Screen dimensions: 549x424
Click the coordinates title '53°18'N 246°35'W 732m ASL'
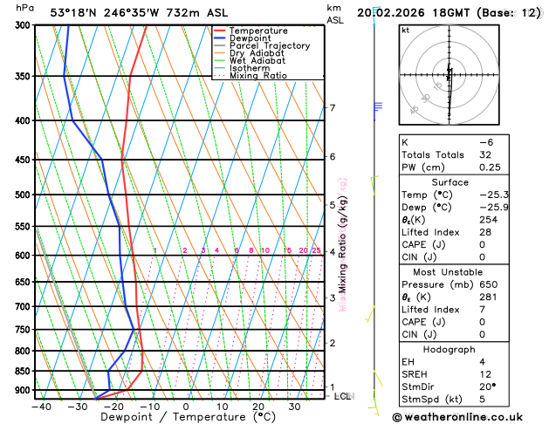tap(139, 13)
